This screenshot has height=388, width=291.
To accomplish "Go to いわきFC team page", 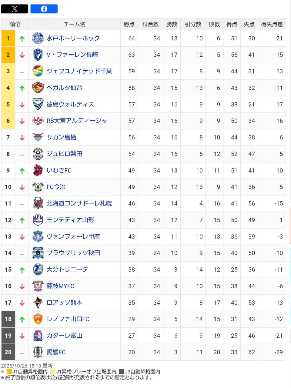I will (59, 170).
